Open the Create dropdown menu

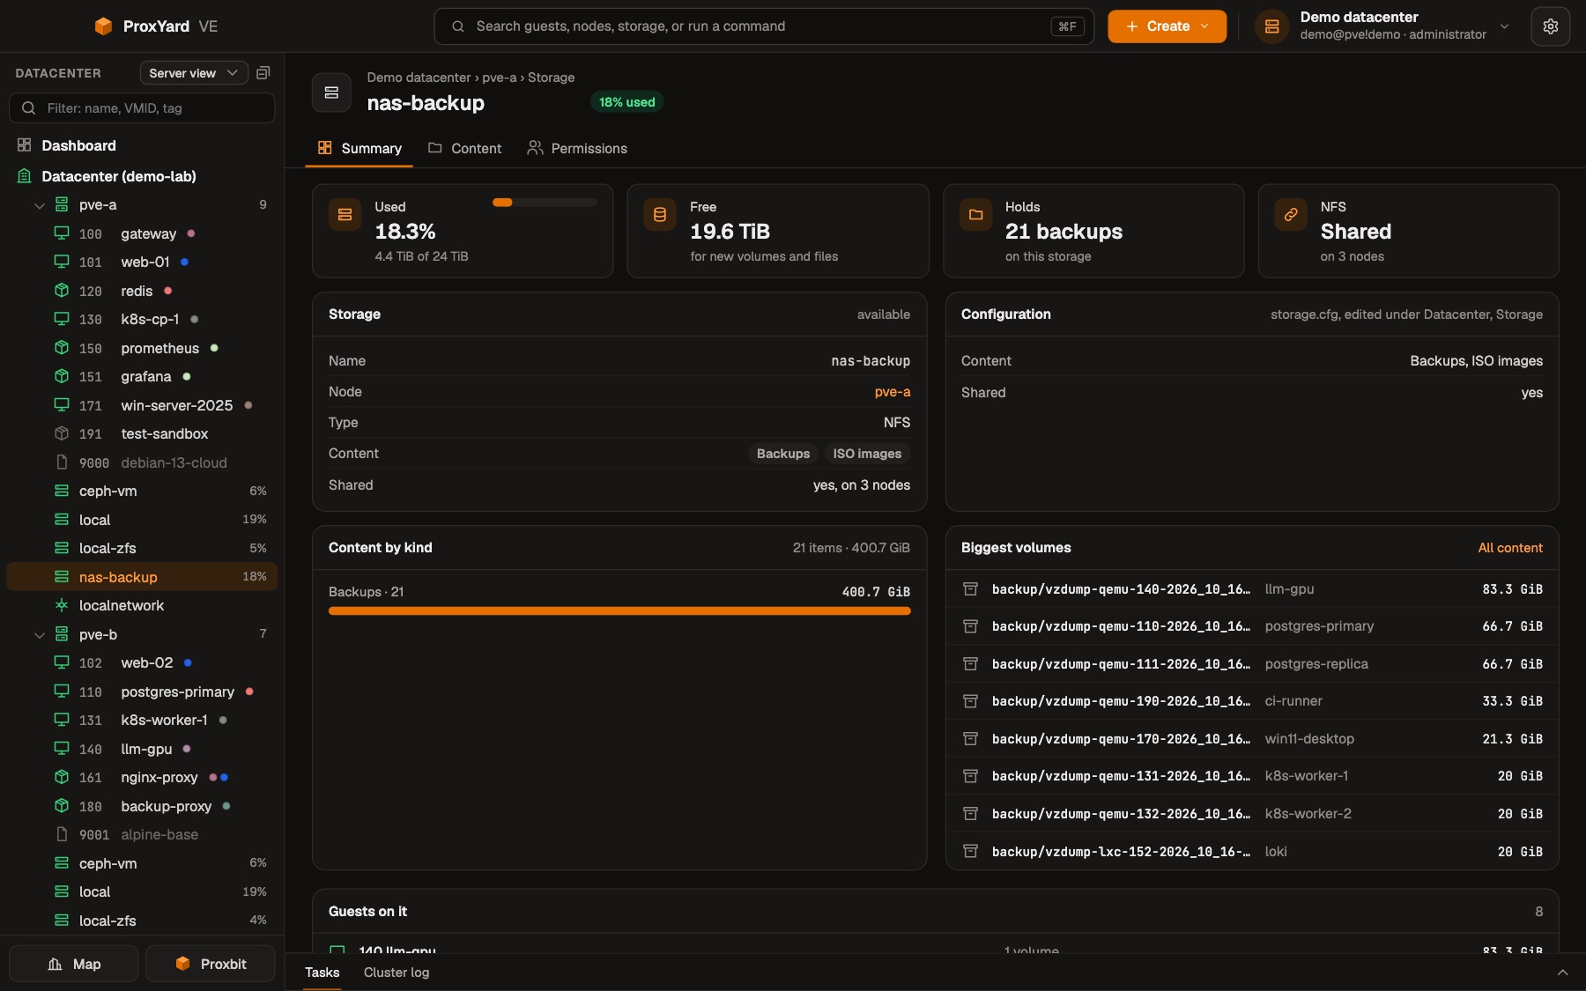tap(1167, 26)
